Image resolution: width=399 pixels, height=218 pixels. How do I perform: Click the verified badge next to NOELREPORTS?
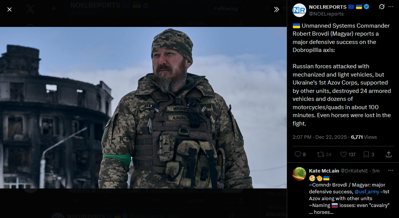coord(366,7)
